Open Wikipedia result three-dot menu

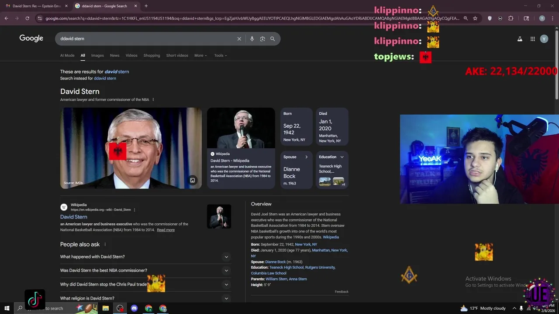[x=135, y=210]
